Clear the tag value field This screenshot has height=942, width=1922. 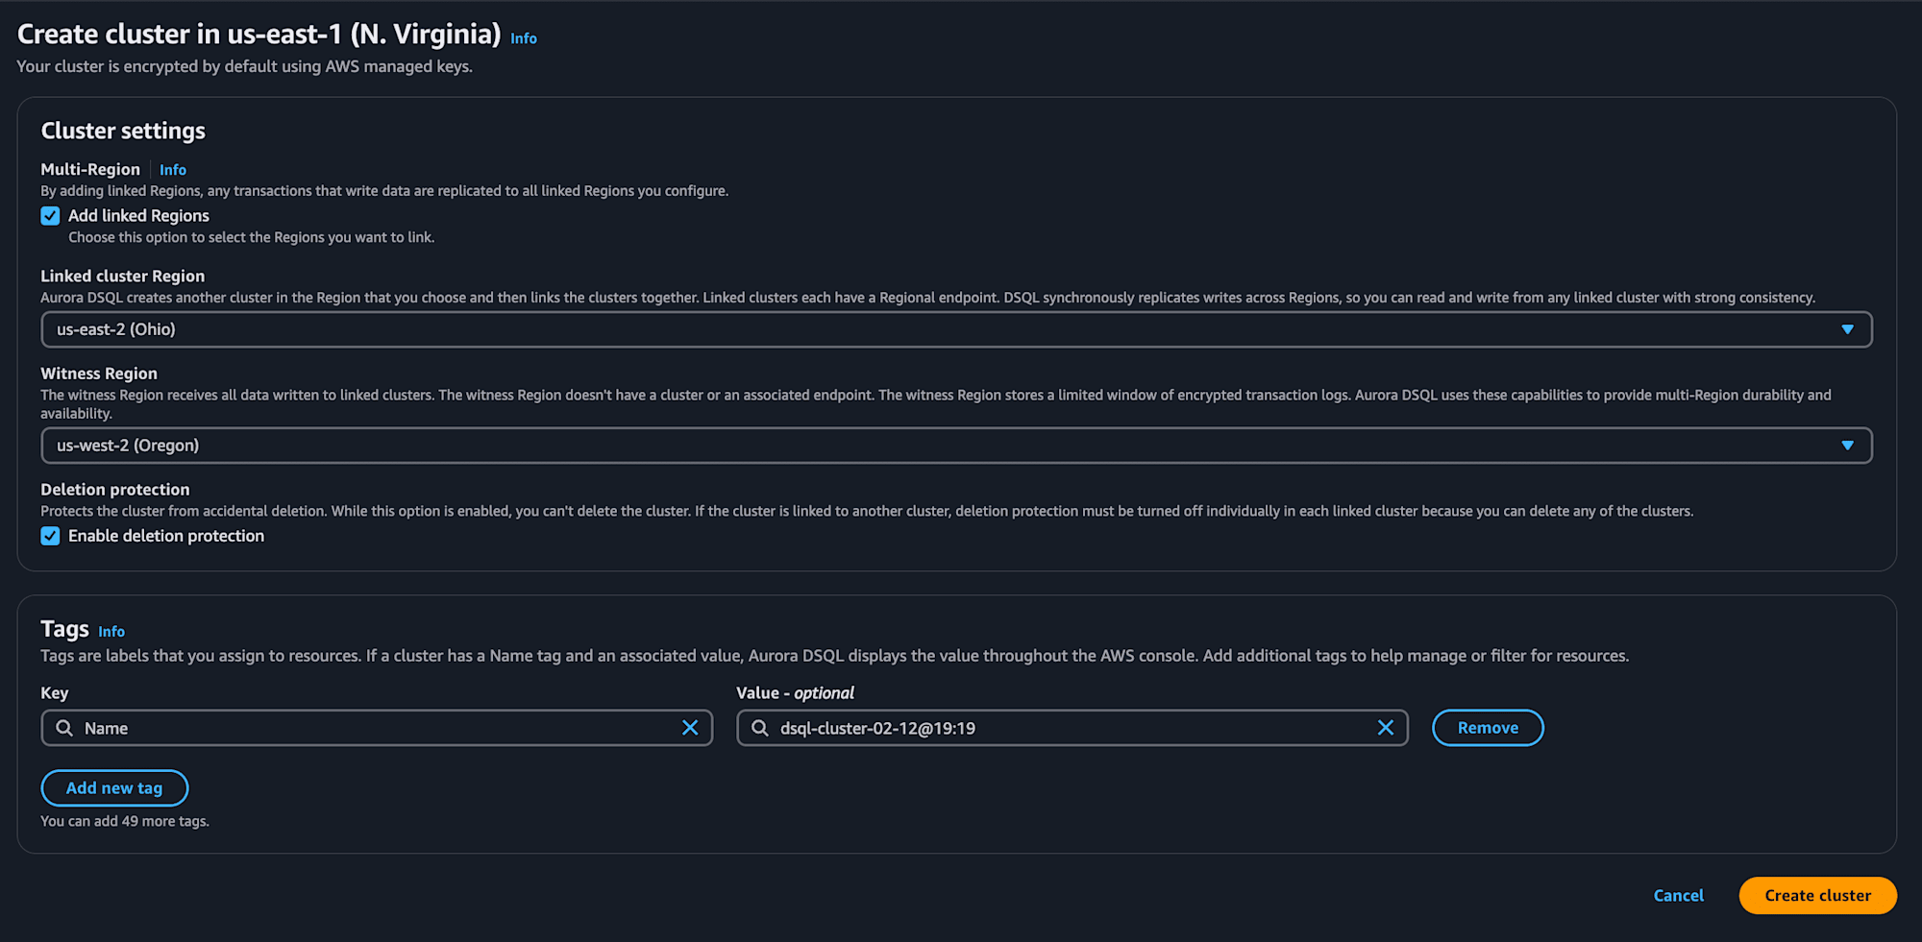(1385, 728)
